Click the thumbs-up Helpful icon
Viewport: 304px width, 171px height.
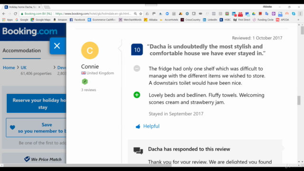pos(138,126)
